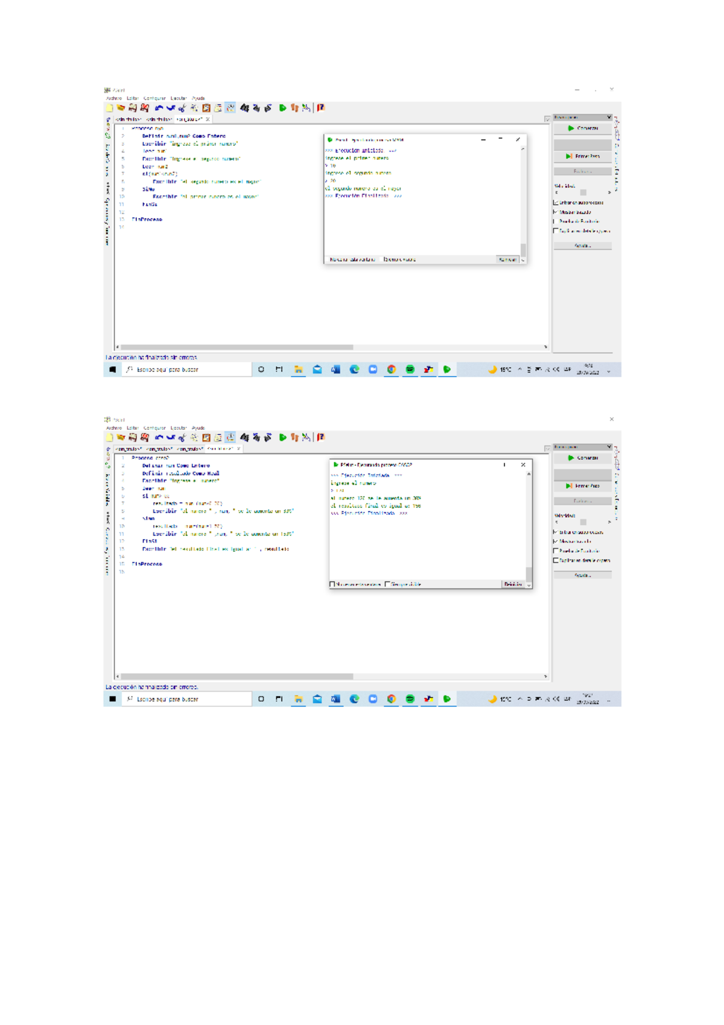The width and height of the screenshot is (724, 1025).
Task: Click the New file icon in the upper PSeInt toolbar
Action: click(x=110, y=108)
